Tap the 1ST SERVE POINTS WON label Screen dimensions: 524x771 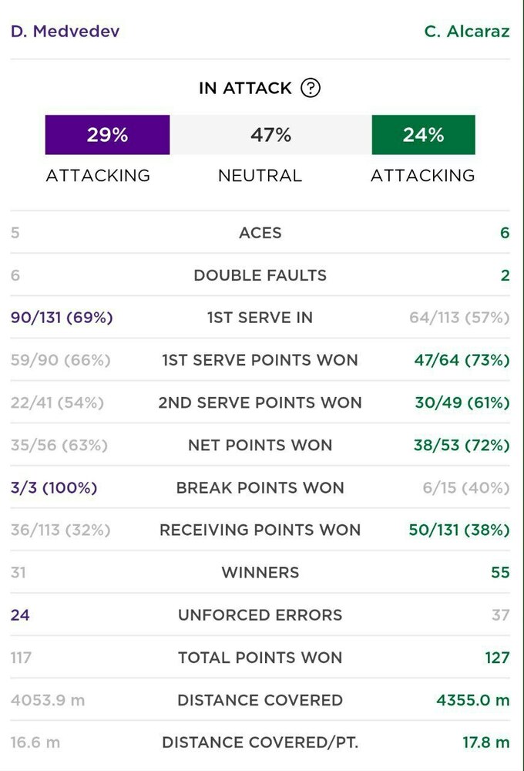click(x=260, y=360)
